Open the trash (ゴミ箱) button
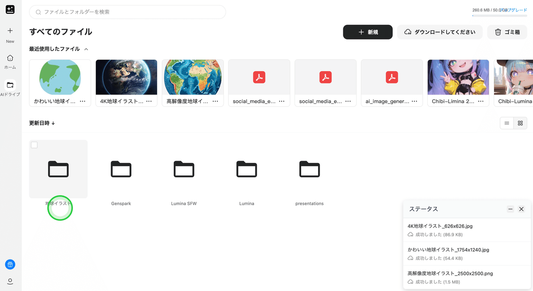 click(x=507, y=32)
